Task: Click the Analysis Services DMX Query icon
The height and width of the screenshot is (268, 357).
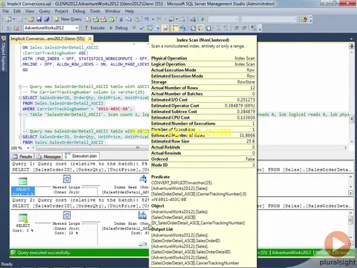Action: 103,20
